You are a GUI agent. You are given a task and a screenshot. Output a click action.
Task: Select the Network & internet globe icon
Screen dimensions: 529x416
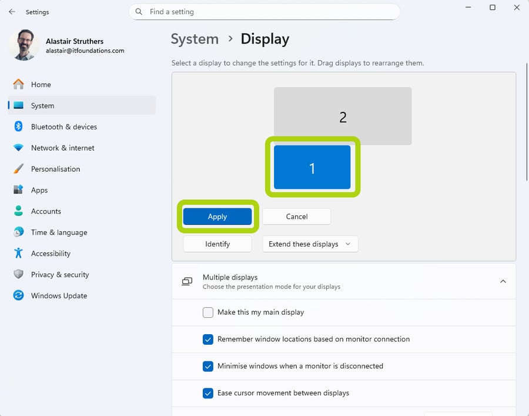pos(19,148)
